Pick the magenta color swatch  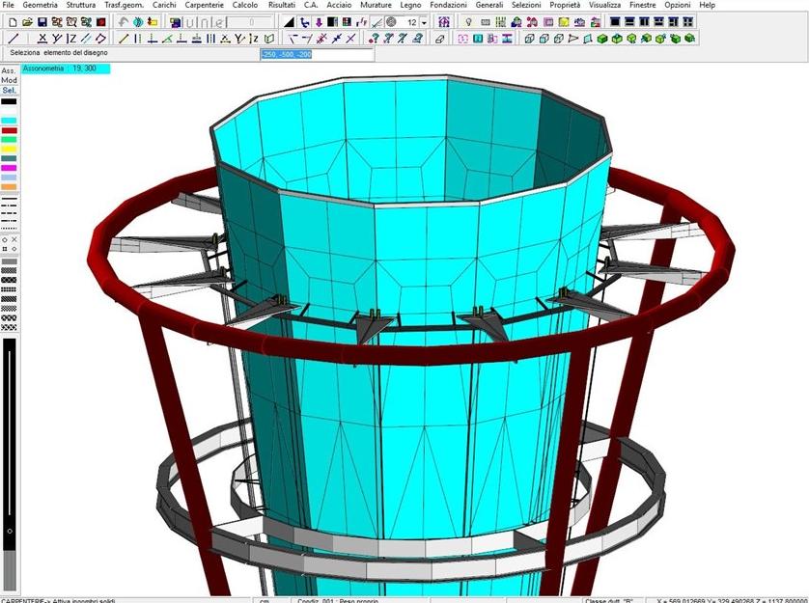(x=9, y=168)
